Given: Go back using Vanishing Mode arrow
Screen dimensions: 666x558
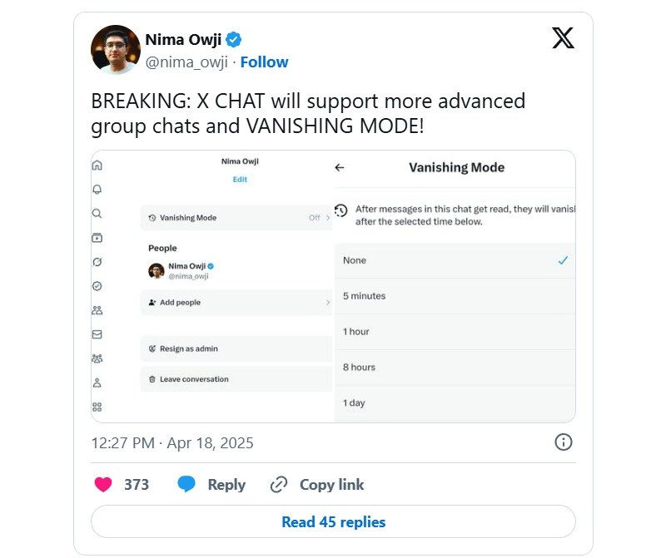Looking at the screenshot, I should [340, 168].
